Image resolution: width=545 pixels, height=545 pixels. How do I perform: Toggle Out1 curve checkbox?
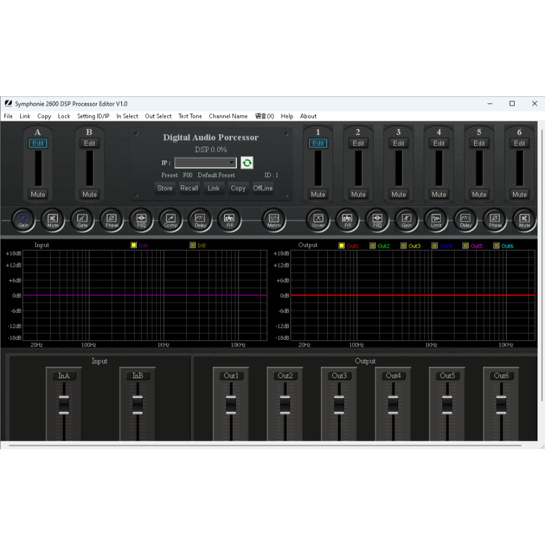pos(342,246)
